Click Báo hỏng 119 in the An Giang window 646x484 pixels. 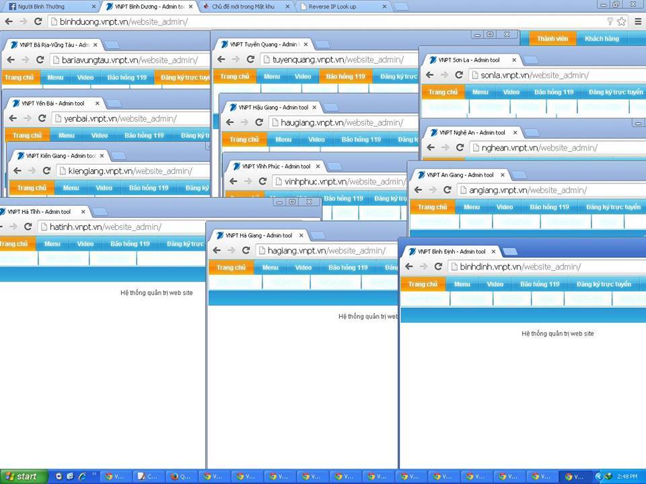pos(549,207)
